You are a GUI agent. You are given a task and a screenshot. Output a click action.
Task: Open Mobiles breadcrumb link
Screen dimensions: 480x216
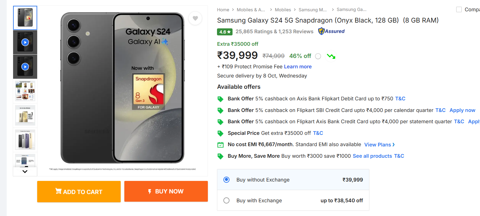tap(283, 10)
